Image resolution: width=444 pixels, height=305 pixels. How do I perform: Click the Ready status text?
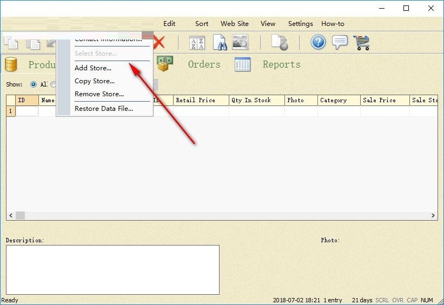click(x=10, y=300)
